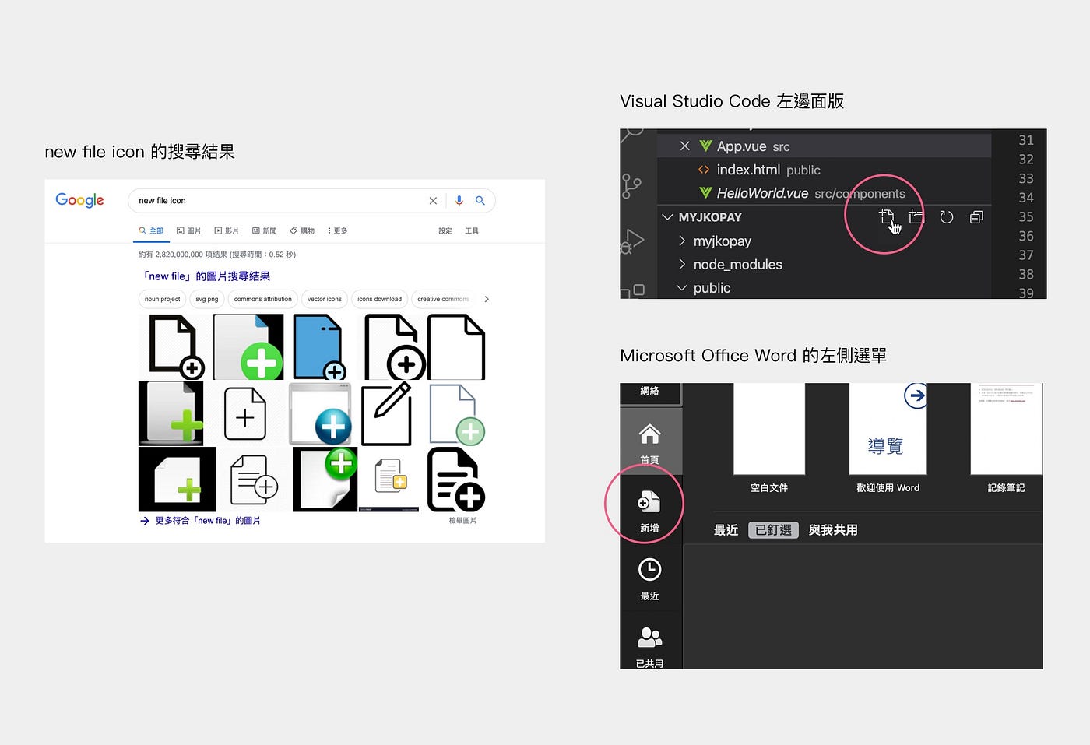Open 已共用 (Shared) people icon in Word sidebar
This screenshot has width=1090, height=745.
click(x=649, y=638)
